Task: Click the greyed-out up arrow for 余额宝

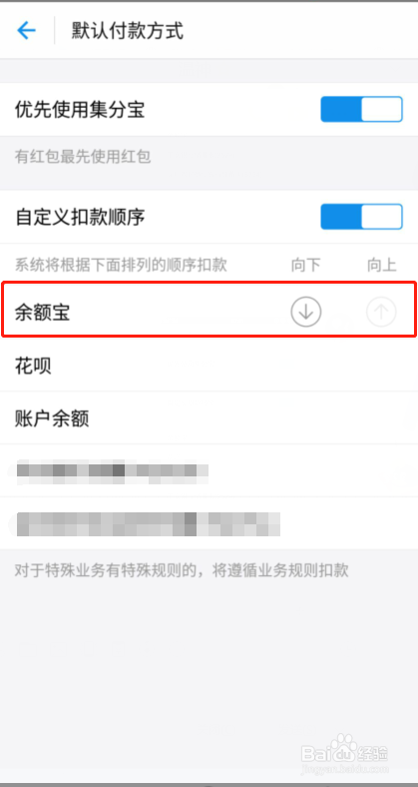Action: 381,313
